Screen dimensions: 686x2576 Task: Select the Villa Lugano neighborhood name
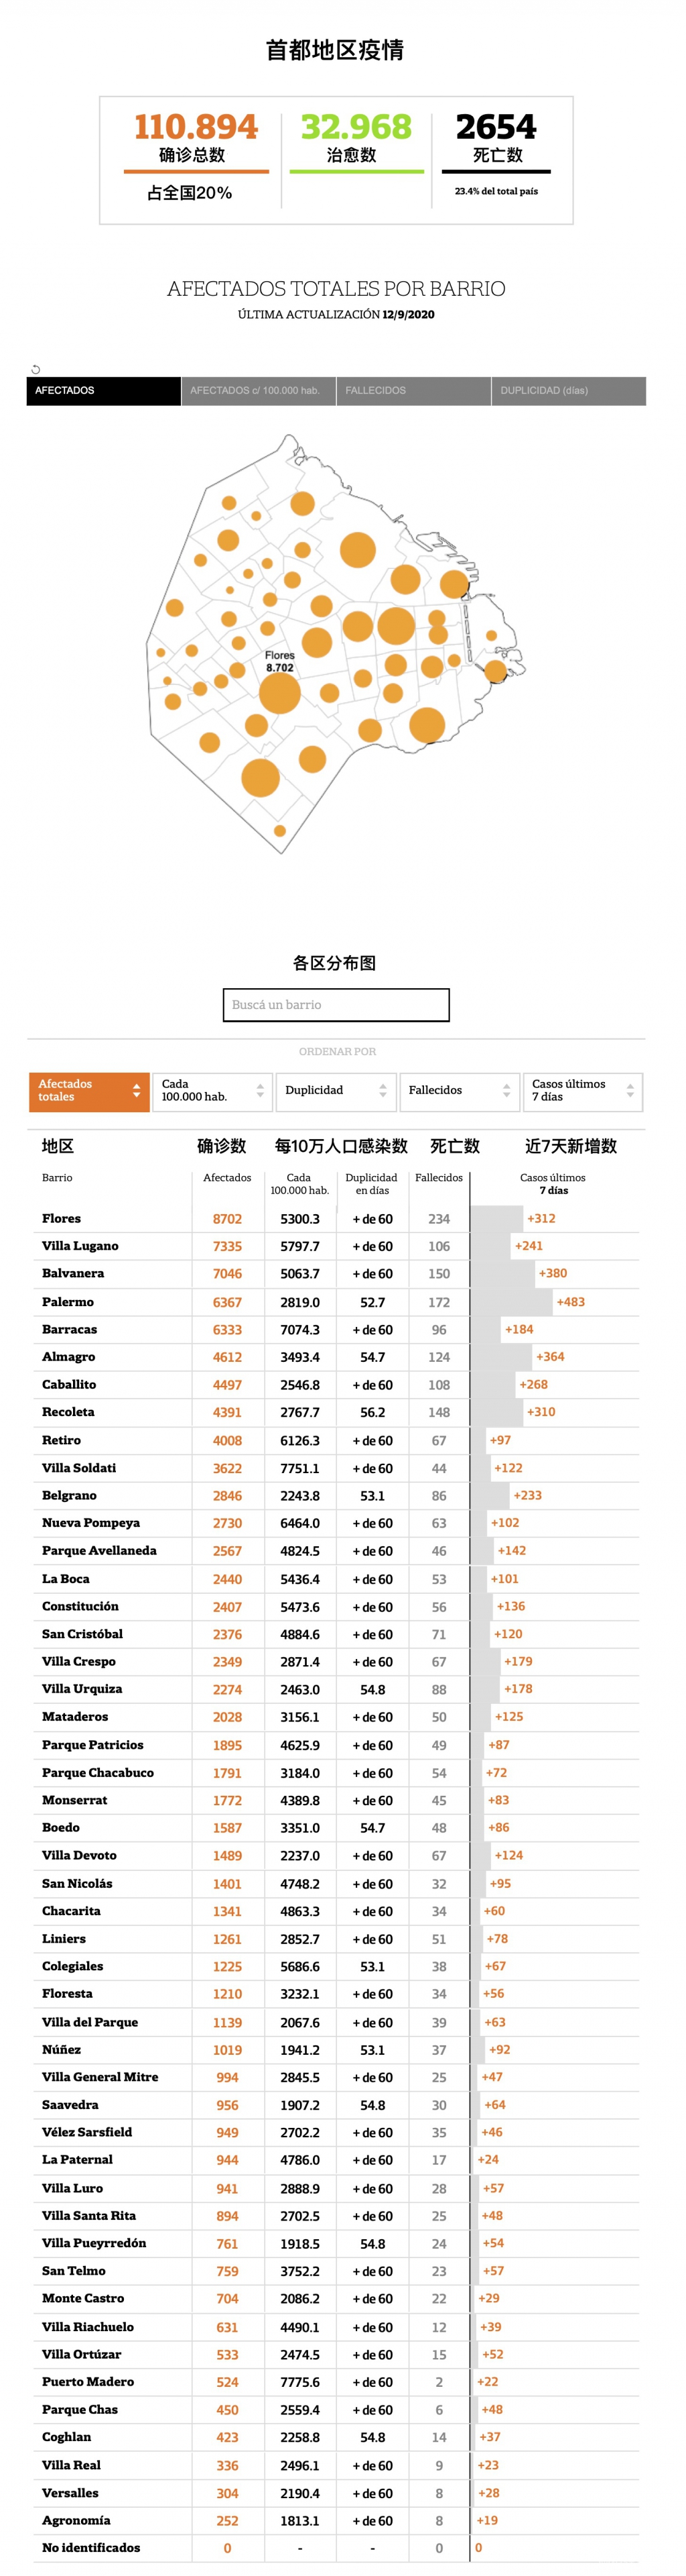(80, 1245)
